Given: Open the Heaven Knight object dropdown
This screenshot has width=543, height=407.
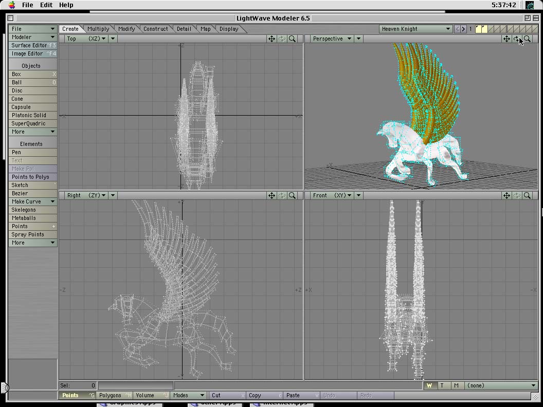Looking at the screenshot, I should (x=415, y=29).
